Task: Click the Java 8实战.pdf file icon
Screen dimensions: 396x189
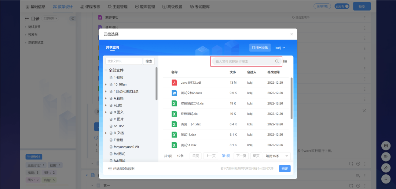Action: pyautogui.click(x=174, y=83)
